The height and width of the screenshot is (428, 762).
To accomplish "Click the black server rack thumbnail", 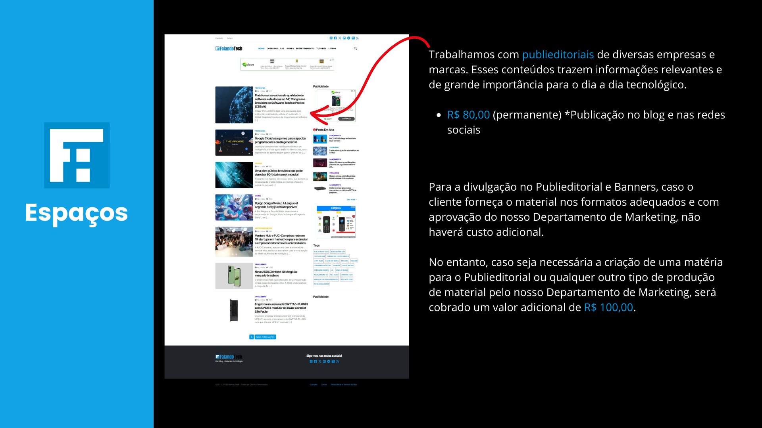I will [234, 310].
